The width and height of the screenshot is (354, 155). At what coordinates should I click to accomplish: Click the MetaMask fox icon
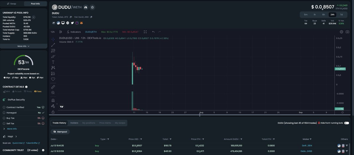click(x=82, y=23)
